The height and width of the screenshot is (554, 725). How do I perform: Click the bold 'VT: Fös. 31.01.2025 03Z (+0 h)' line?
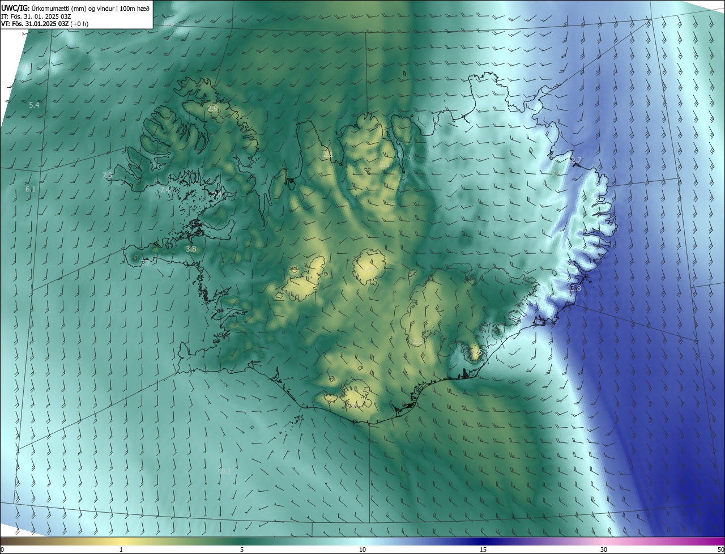pyautogui.click(x=44, y=24)
